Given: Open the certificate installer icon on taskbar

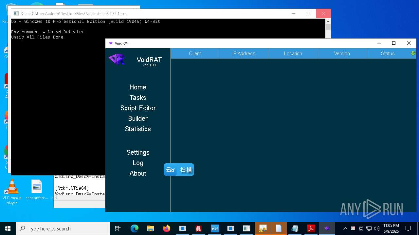Looking at the screenshot, I should coord(263,228).
